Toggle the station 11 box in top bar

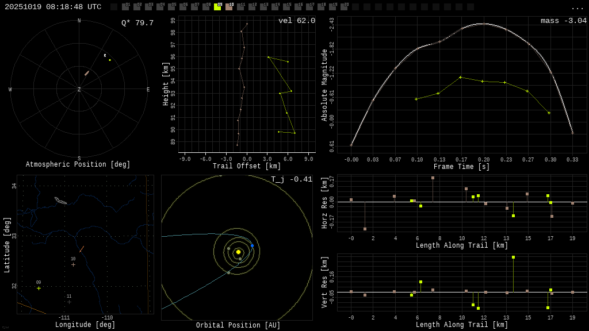[x=240, y=7]
